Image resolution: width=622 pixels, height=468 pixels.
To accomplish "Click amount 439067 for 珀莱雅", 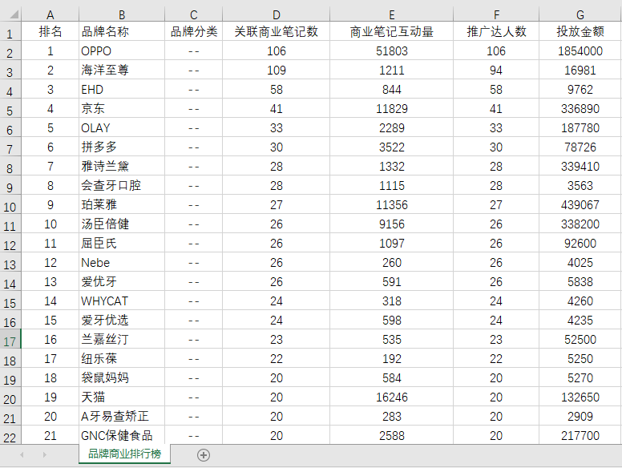I will click(580, 204).
